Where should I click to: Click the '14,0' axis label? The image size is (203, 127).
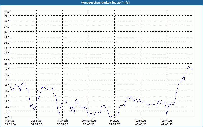click(x=7, y=42)
